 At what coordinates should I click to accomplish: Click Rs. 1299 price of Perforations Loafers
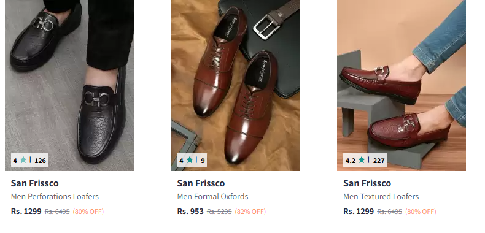point(26,212)
